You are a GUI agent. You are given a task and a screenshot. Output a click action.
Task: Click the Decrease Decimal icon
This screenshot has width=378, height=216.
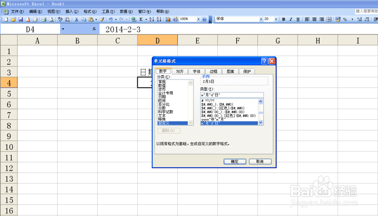[x=367, y=20]
